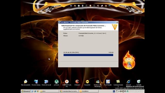The image size is (165, 93).
Task: Click Show Desktop quick launch icon
Action: pyautogui.click(x=32, y=91)
